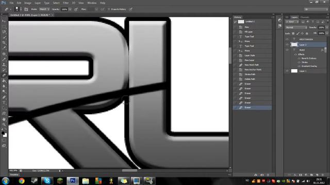
Task: Toggle visibility of Layer 2
Action: [x=287, y=45]
